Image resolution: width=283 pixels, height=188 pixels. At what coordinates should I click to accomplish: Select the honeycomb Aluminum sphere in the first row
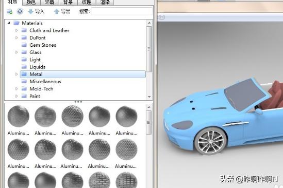[72, 116]
